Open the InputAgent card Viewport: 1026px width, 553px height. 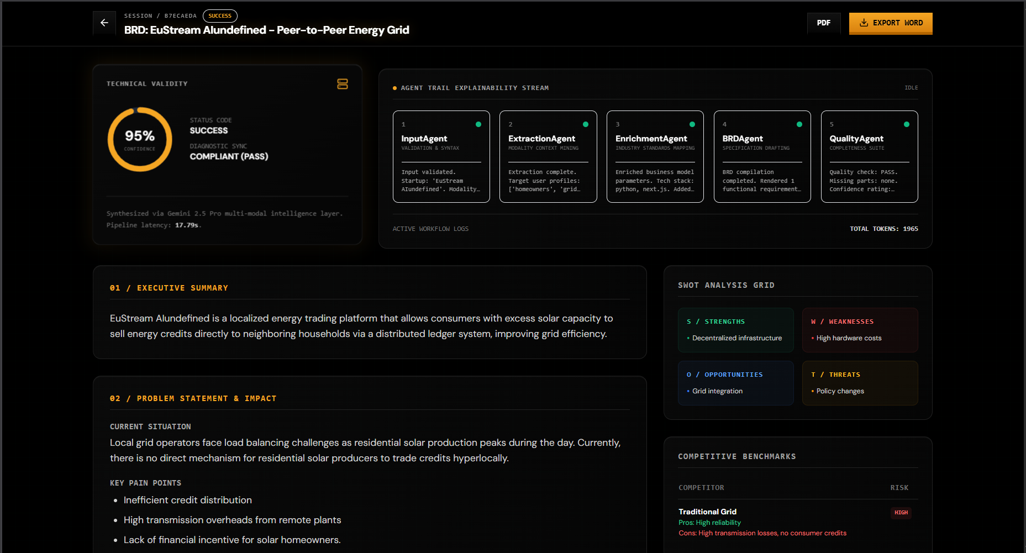pos(441,156)
